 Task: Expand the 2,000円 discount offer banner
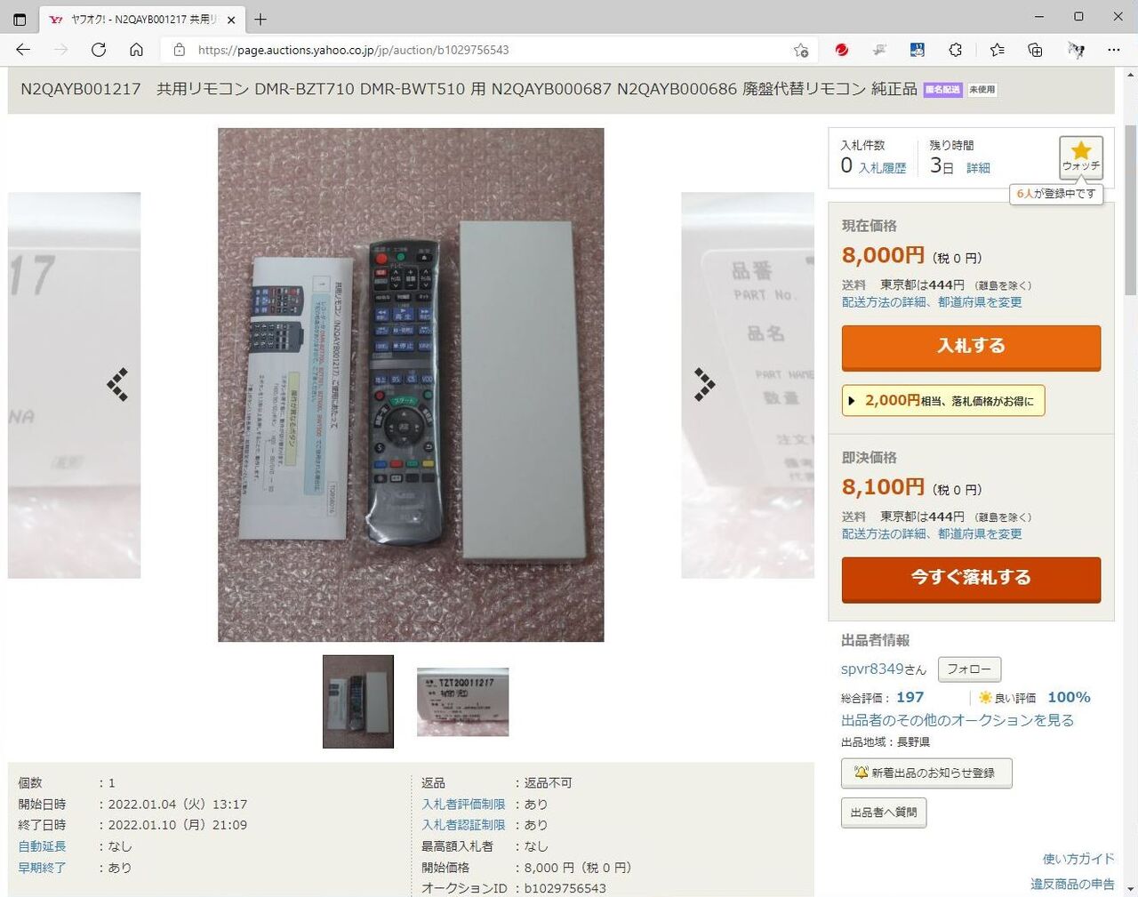[x=943, y=401]
